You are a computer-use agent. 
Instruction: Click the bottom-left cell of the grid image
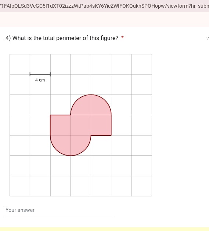click(x=20, y=186)
